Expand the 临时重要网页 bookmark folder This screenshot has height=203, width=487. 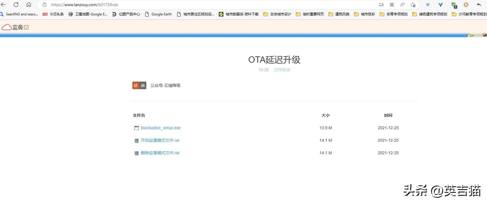click(x=310, y=14)
